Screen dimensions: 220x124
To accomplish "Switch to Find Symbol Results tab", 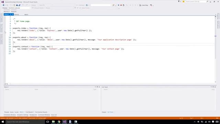I will [41, 112].
